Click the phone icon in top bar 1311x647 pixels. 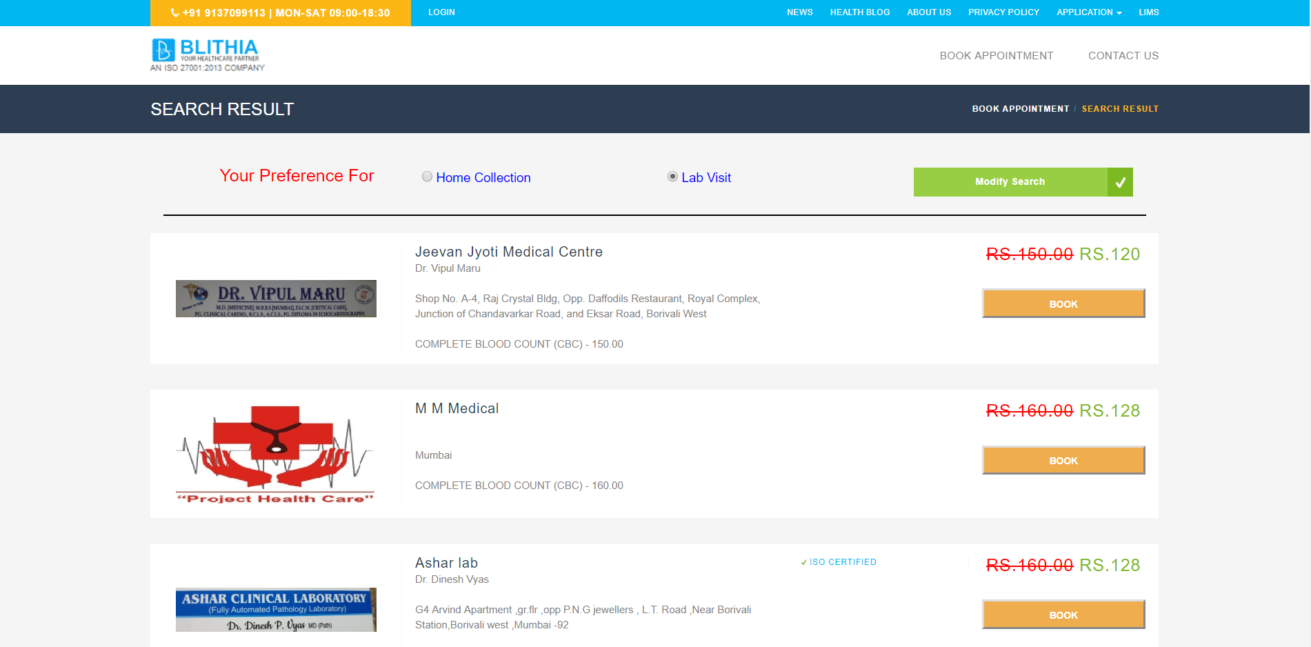click(x=174, y=12)
